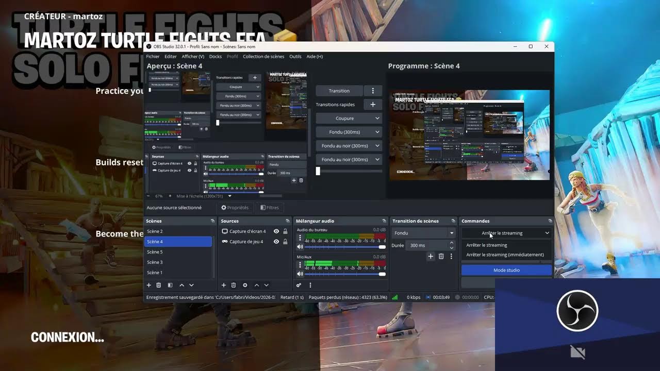Click the Filtres button

tap(270, 208)
